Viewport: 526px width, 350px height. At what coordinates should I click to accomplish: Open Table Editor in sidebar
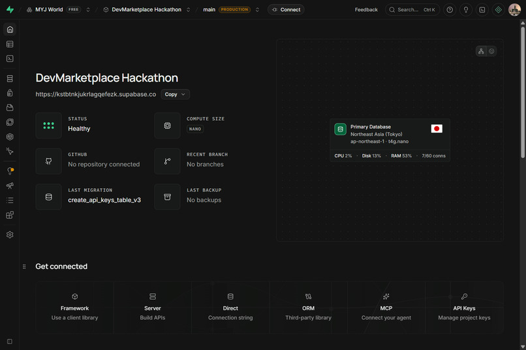(10, 44)
